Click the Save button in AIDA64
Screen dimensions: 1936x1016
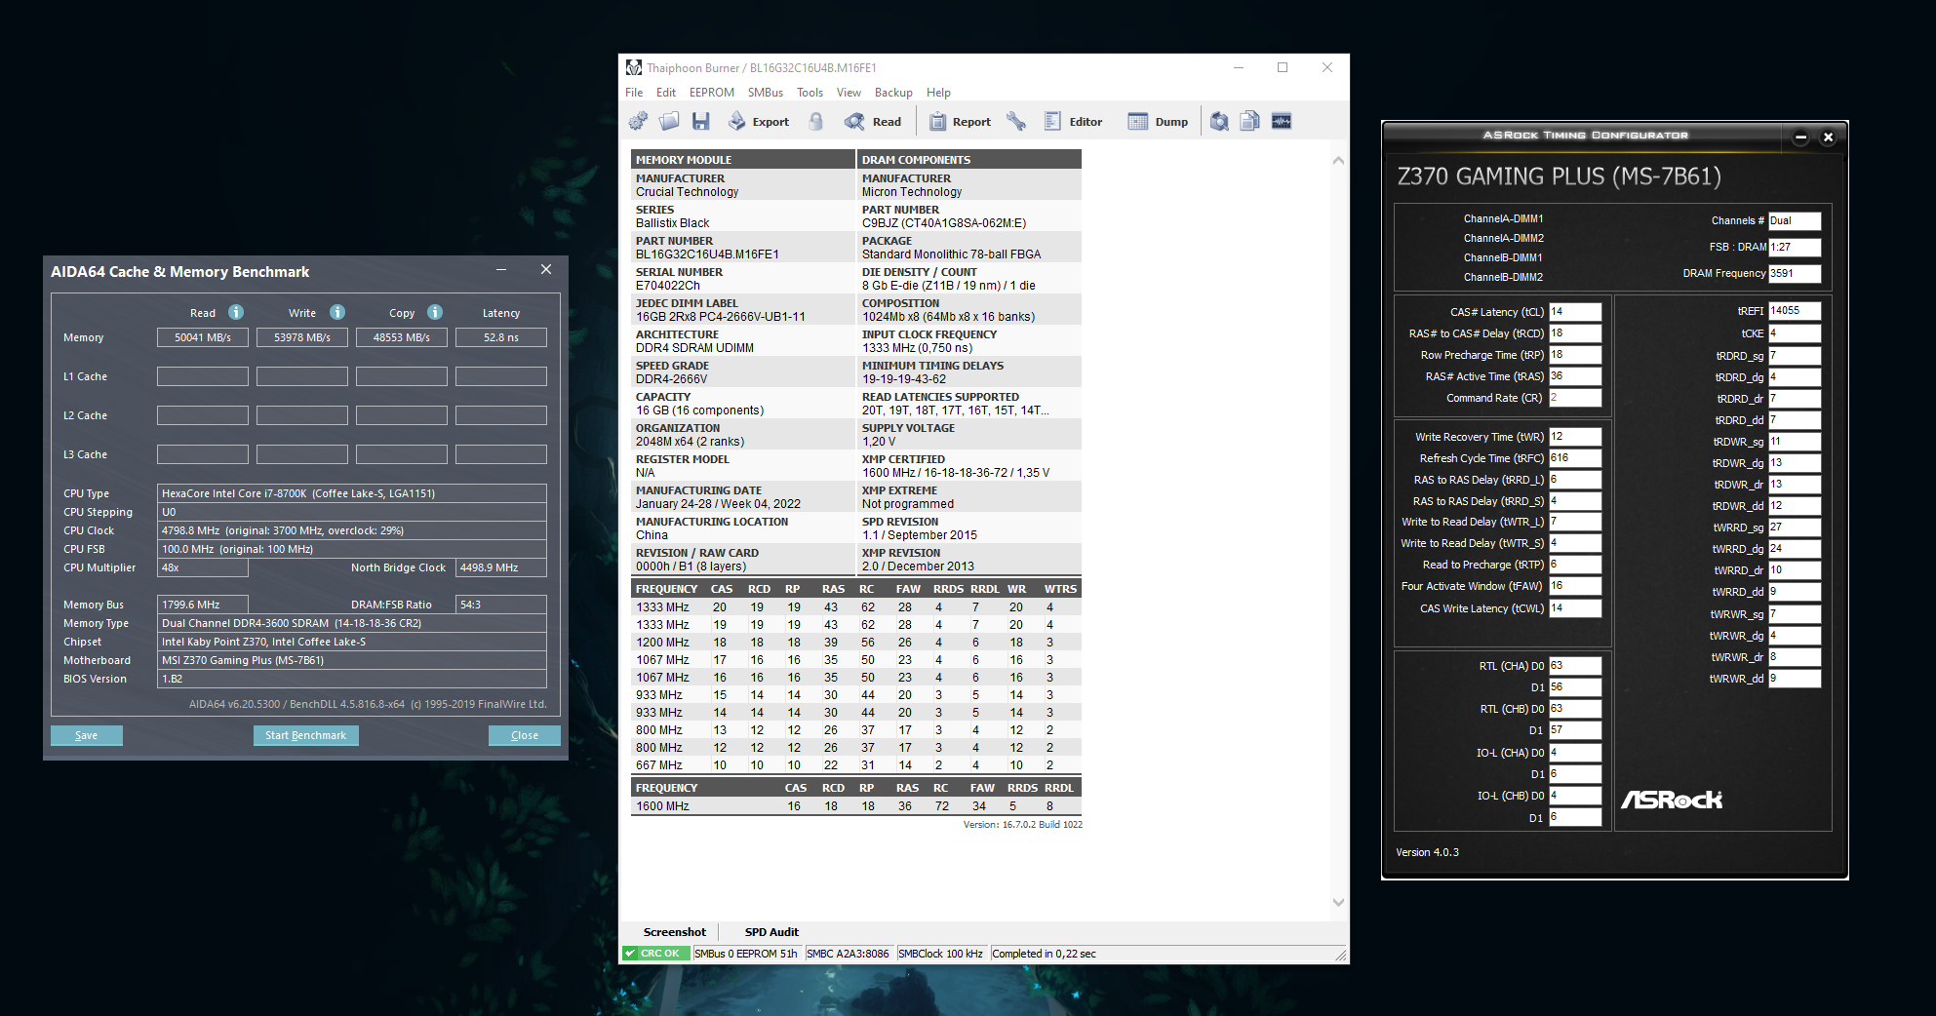click(87, 735)
